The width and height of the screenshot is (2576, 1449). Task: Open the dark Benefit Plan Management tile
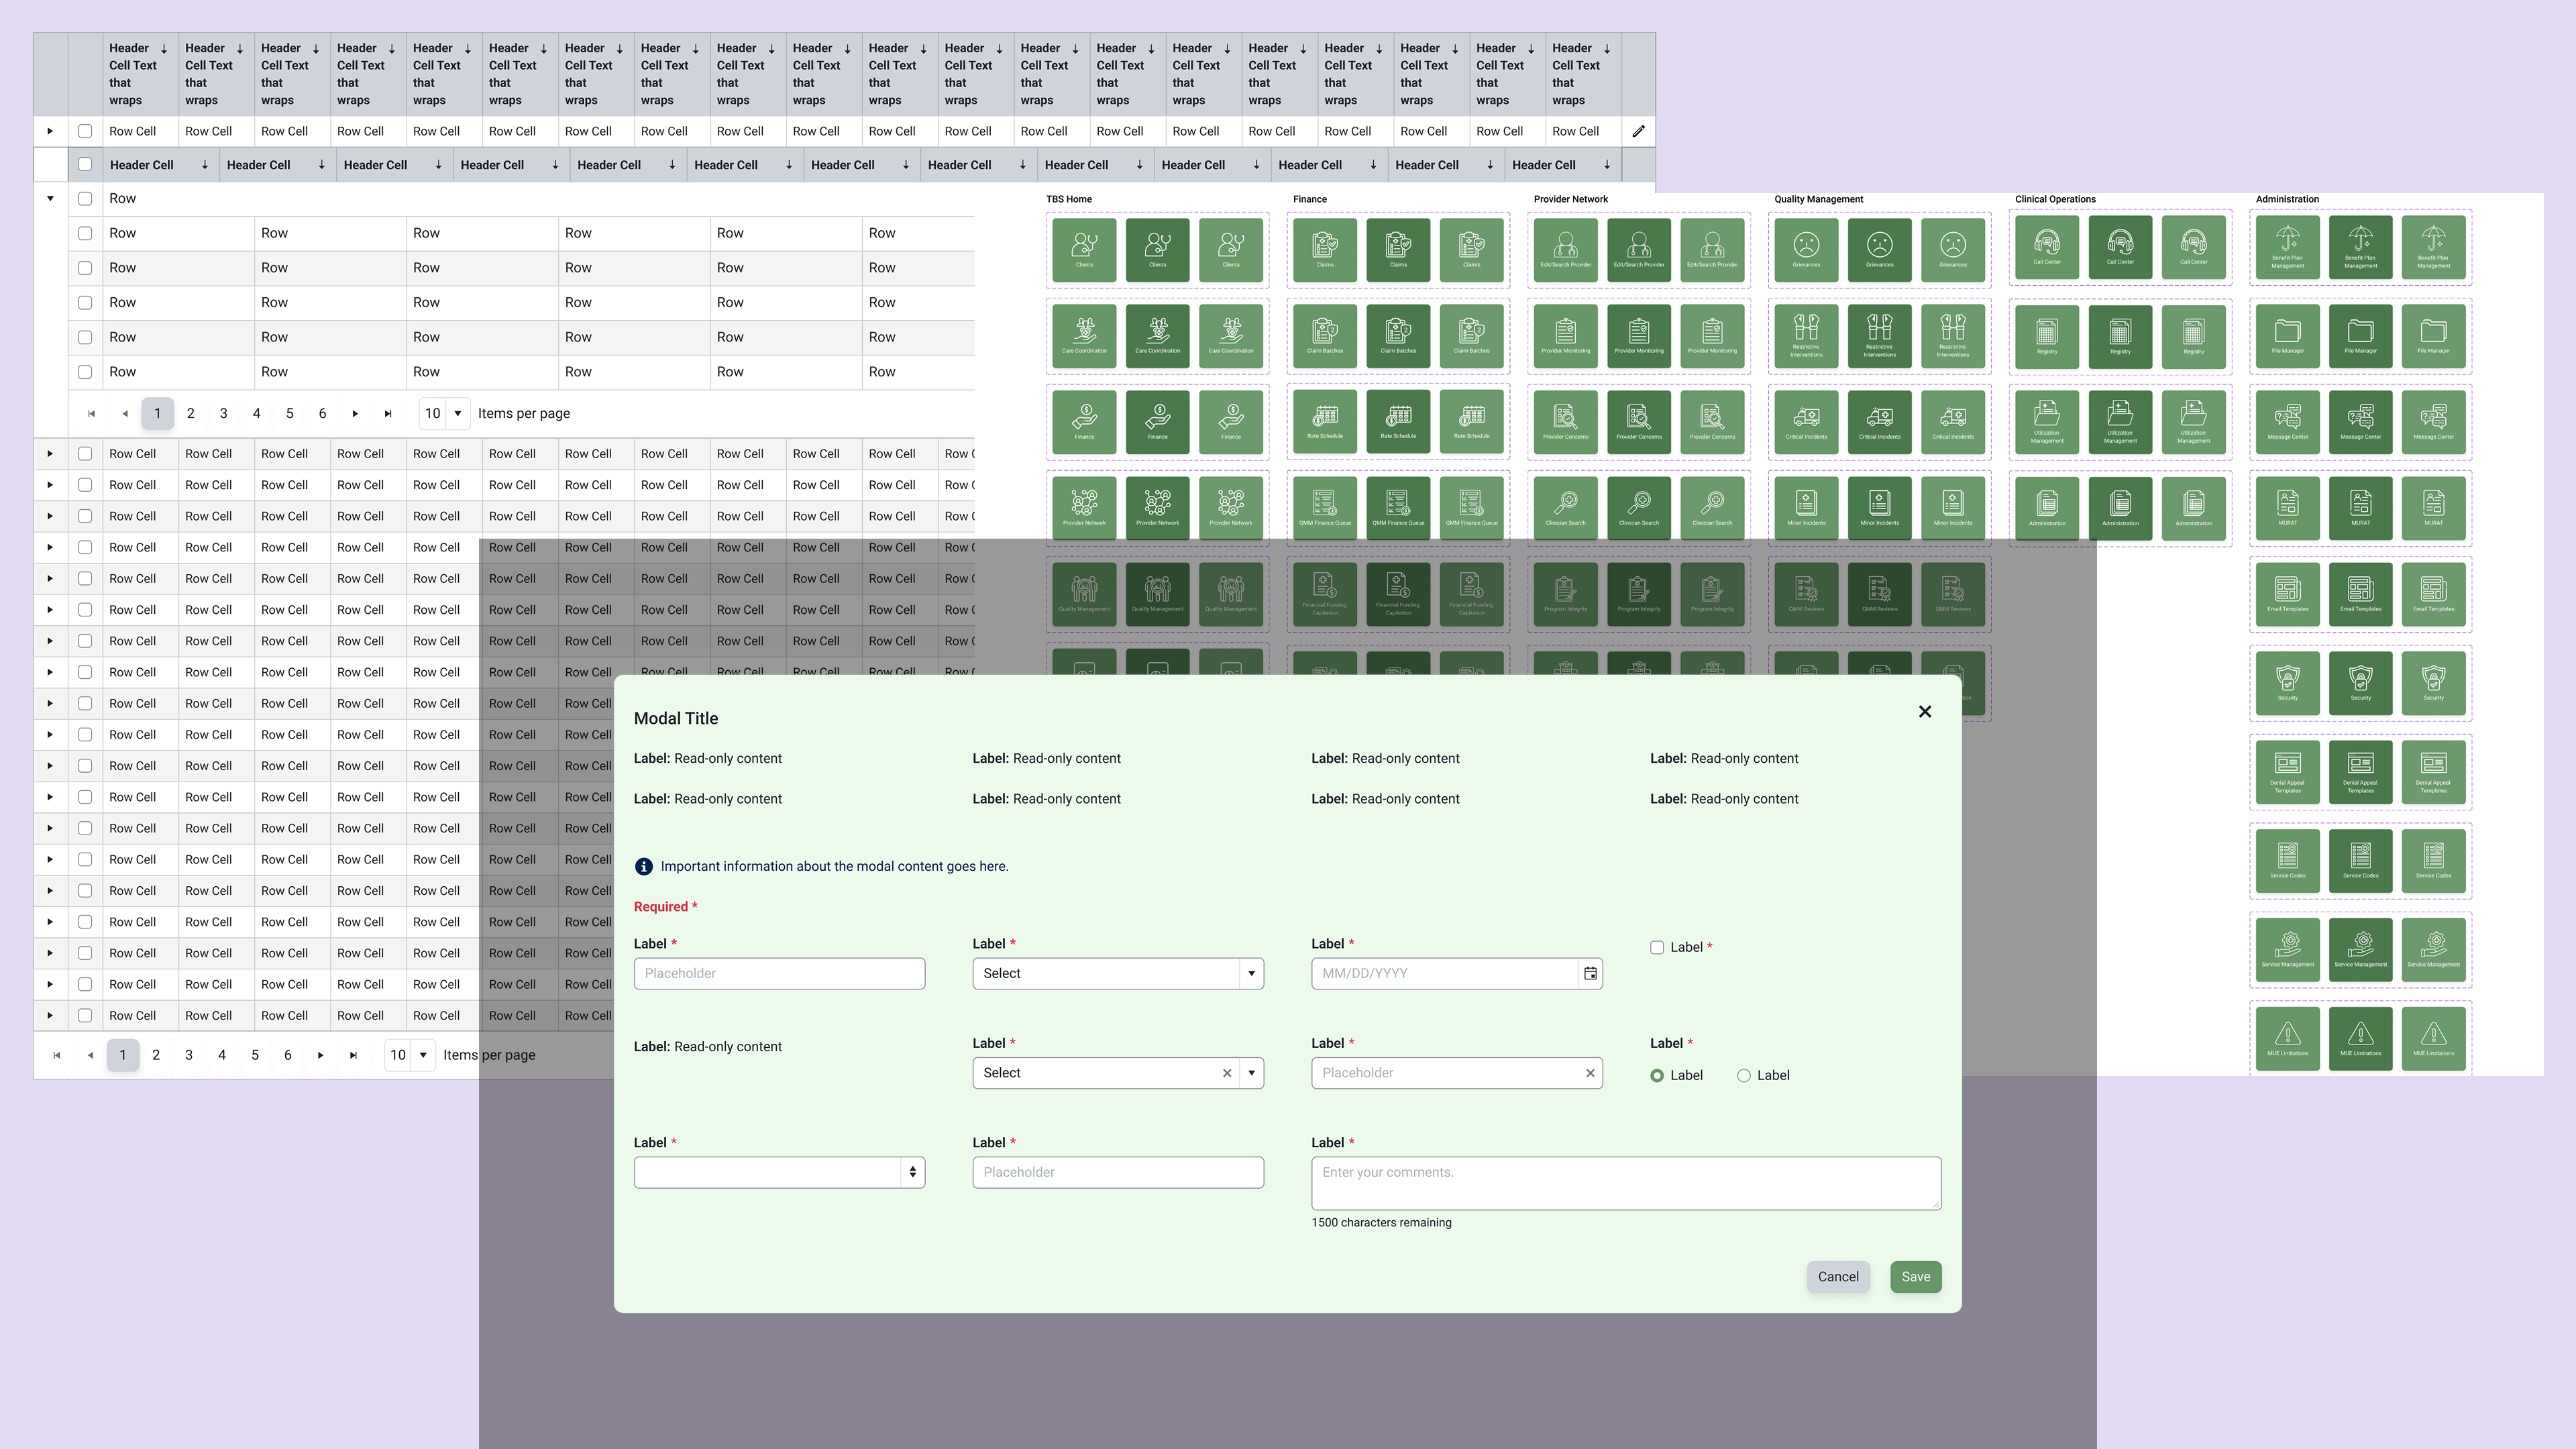pos(2361,247)
